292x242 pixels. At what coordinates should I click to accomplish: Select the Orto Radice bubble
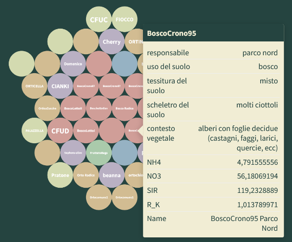(x=86, y=175)
